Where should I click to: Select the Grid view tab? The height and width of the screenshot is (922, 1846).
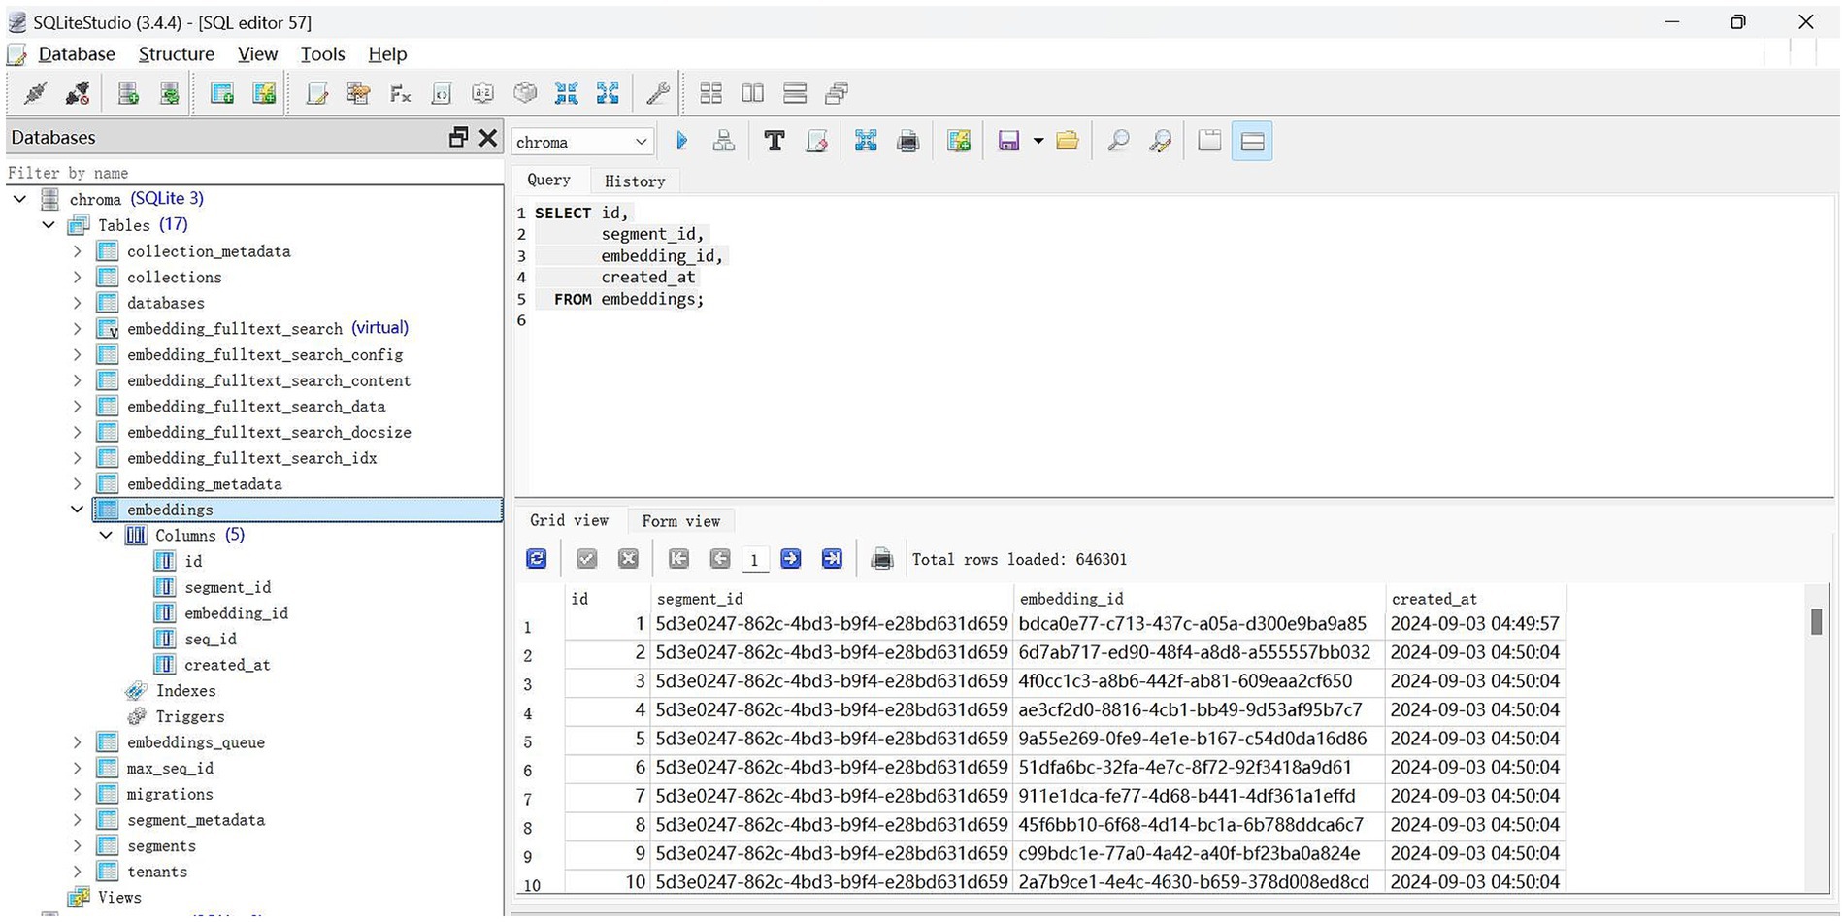(569, 520)
